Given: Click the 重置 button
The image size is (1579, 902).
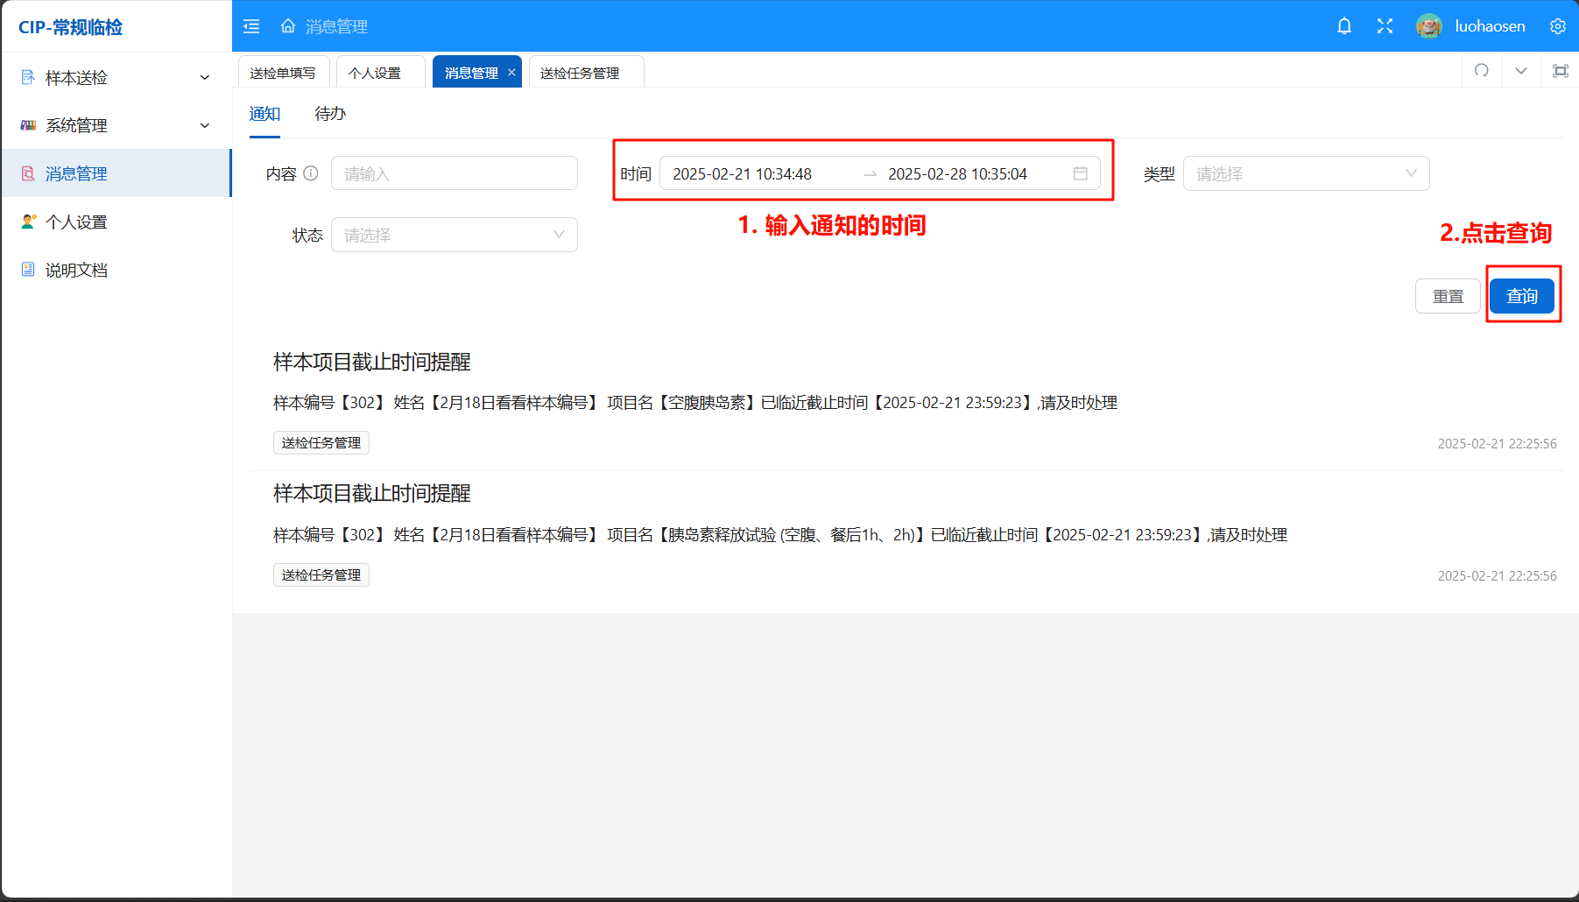Looking at the screenshot, I should click(1447, 296).
